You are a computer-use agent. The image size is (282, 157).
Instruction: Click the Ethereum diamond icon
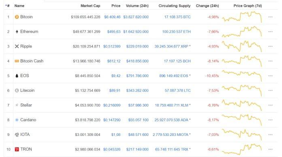tap(17, 32)
